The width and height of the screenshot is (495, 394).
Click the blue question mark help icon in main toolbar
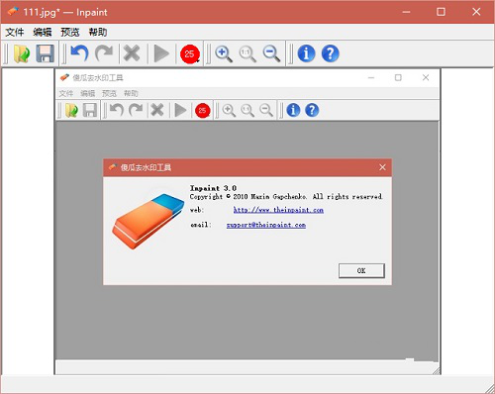(x=330, y=53)
